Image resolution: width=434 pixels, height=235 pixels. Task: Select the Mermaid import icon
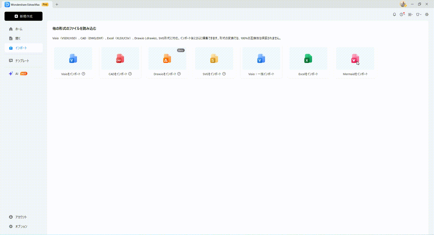pos(355,59)
